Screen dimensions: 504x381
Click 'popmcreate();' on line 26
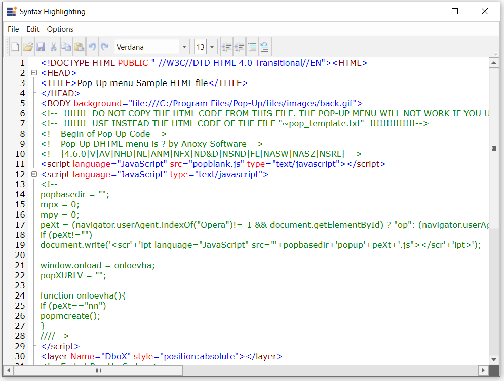point(70,316)
